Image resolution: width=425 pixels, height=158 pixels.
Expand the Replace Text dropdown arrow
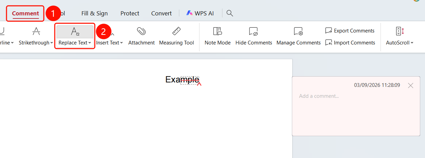coord(90,43)
